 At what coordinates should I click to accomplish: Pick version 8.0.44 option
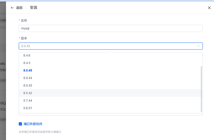coord(28,78)
